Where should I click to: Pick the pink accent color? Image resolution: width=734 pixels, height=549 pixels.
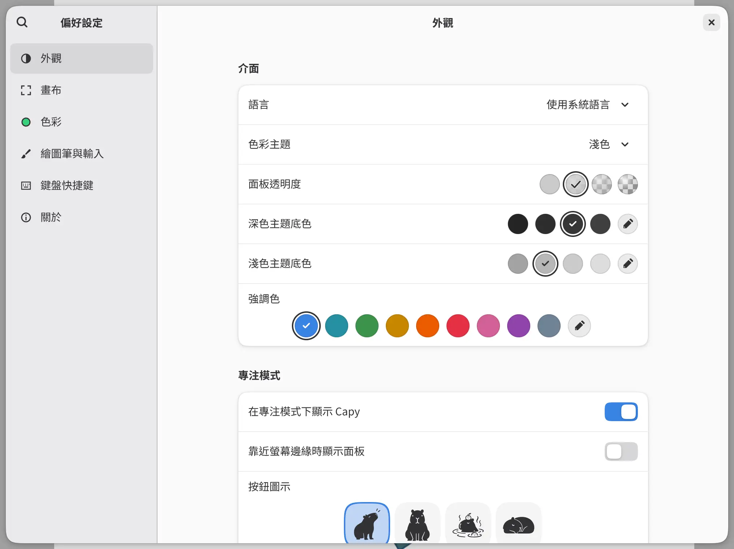(488, 326)
